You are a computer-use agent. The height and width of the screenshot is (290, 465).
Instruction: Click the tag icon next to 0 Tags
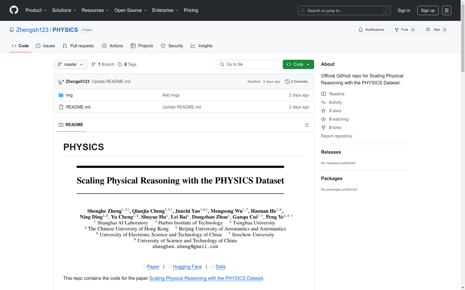tap(120, 64)
